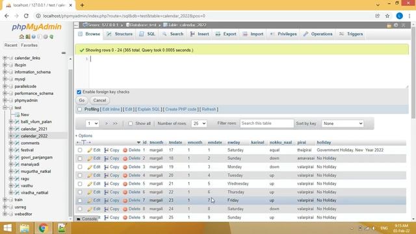
Task: Click the Edit inline link
Action: tap(111, 109)
